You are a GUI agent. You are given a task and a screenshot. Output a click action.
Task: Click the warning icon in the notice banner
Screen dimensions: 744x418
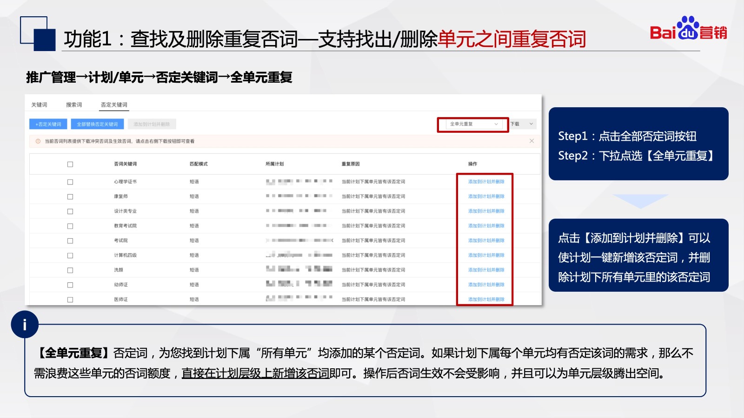tap(38, 141)
